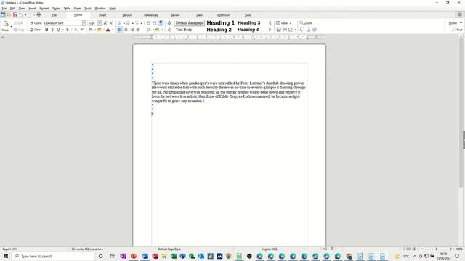Click the Insert Page Break icon
The image size is (465, 261).
pos(285,30)
